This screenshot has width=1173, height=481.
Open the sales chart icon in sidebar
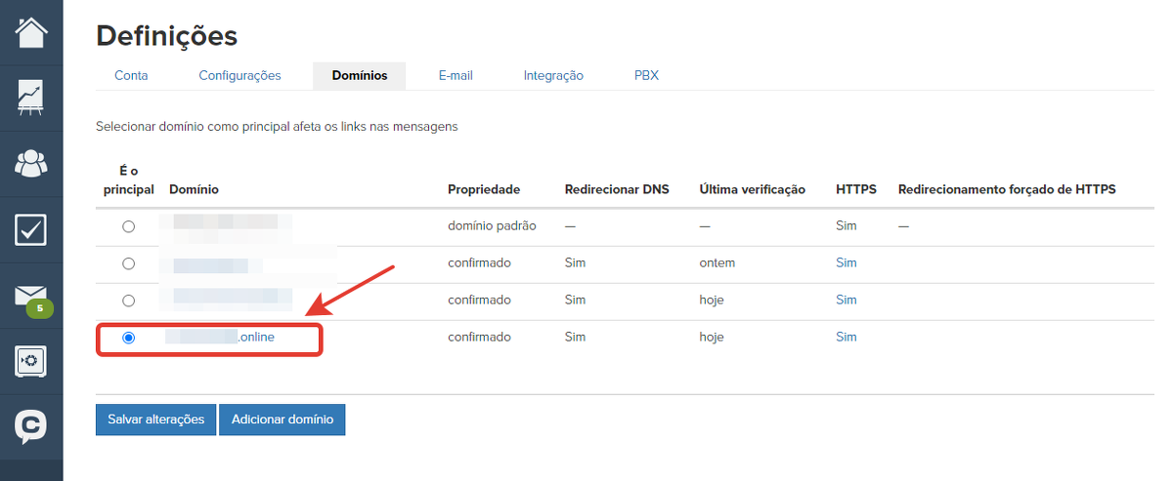click(x=31, y=99)
